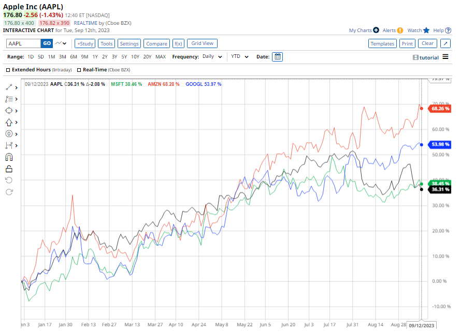
Task: Expand the annotation tool submenu arrow
Action: tap(17, 99)
